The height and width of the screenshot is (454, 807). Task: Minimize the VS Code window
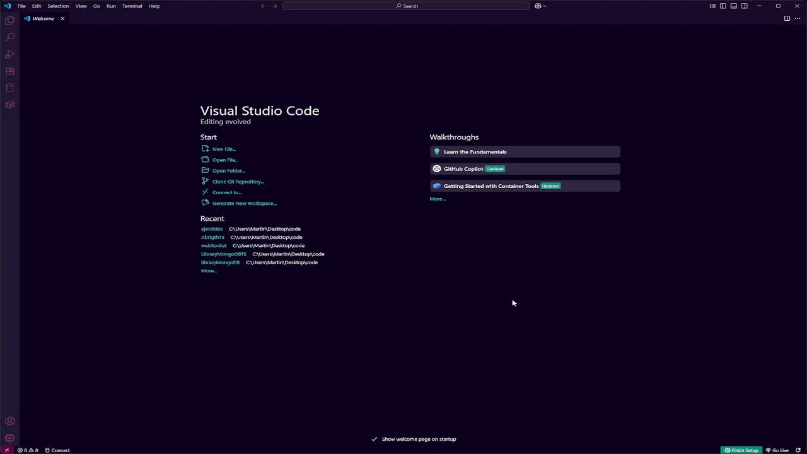point(760,6)
